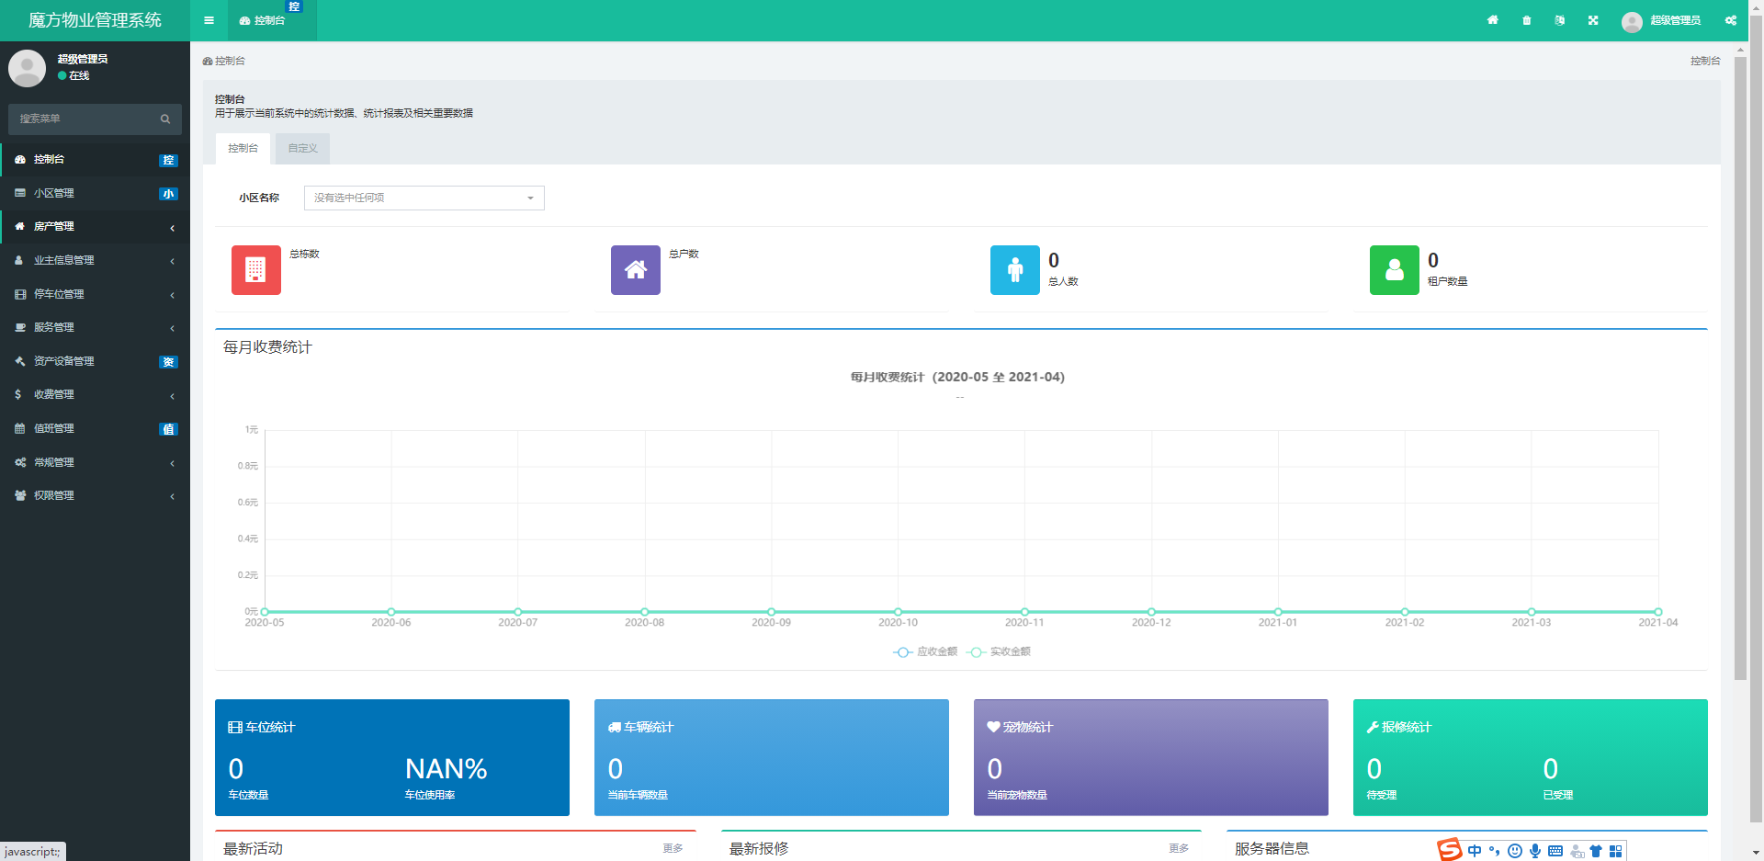Click the 搜索菜单 search input
Screen dimensions: 1764x861
click(83, 119)
